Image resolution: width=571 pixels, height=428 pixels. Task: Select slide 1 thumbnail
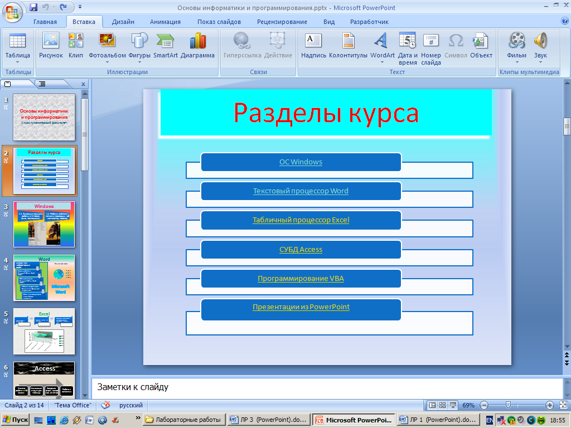(x=44, y=117)
